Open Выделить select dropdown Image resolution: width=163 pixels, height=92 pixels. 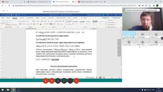112,25
